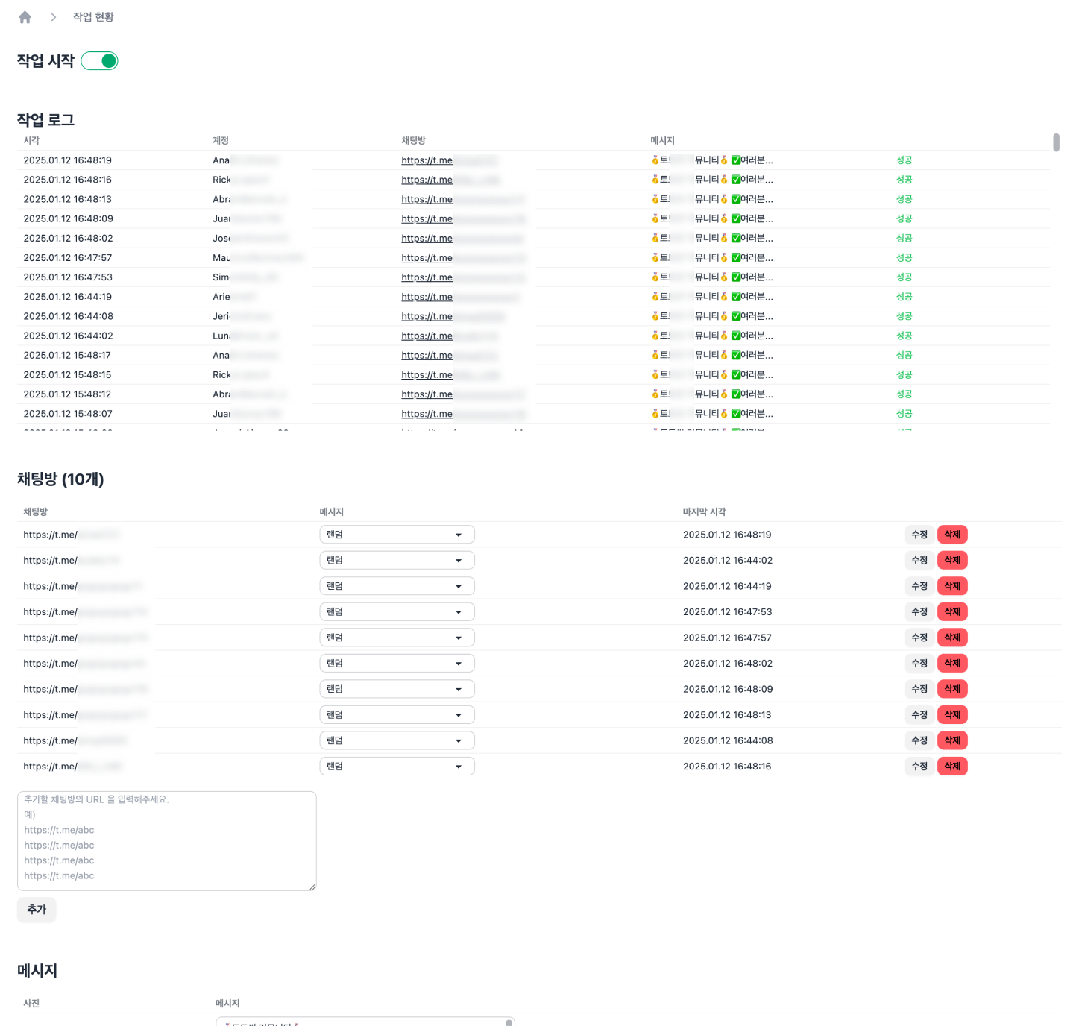This screenshot has height=1026, width=1079.
Task: Delete the chat room last used 16:48:13
Action: [x=952, y=715]
